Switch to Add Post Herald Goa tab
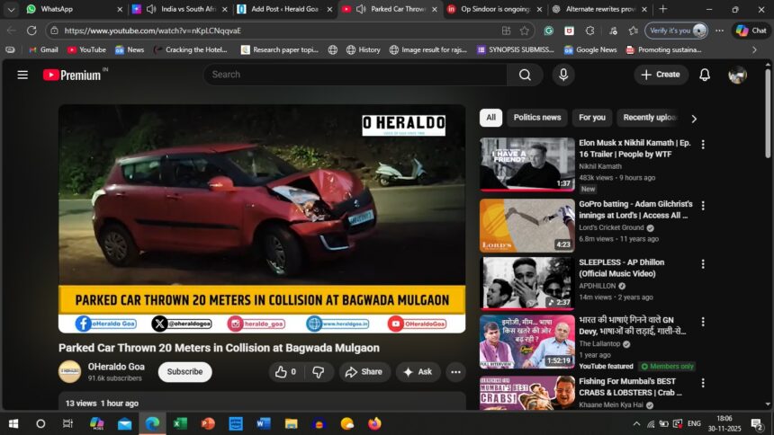The width and height of the screenshot is (774, 435). 284,9
